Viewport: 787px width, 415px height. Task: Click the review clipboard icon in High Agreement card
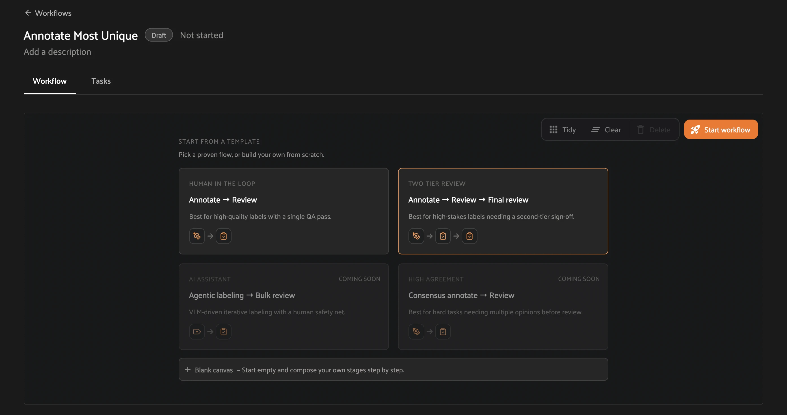click(443, 332)
